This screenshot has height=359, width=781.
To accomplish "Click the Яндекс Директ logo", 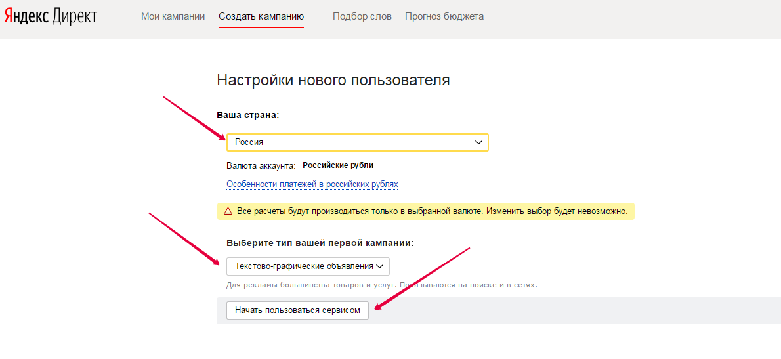I will tap(51, 16).
